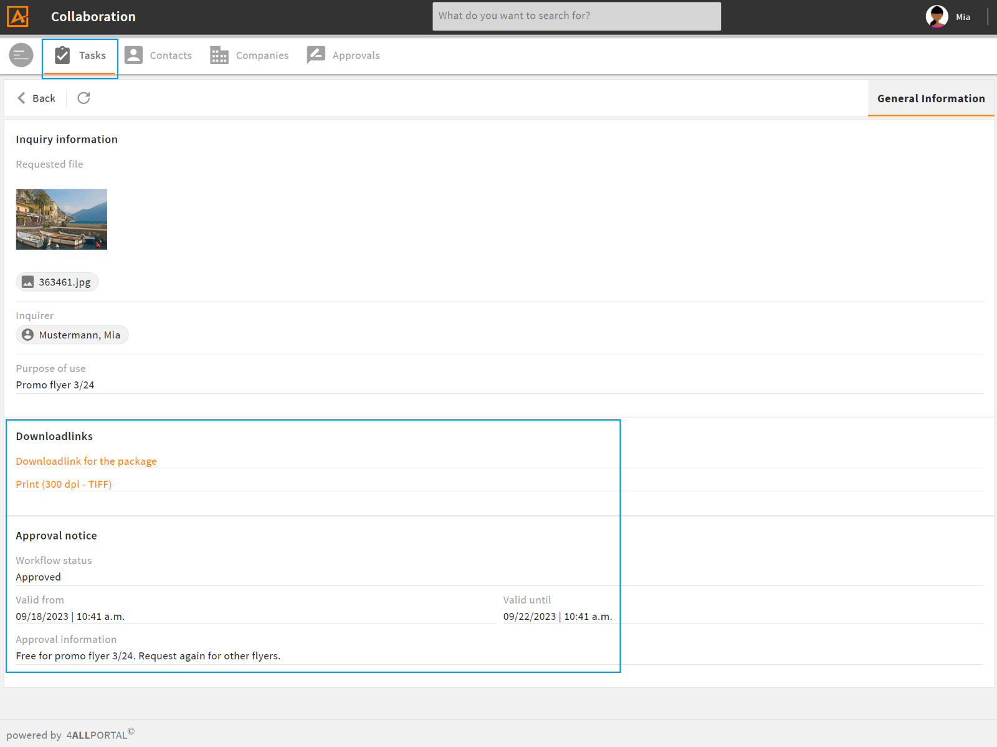The image size is (997, 747).
Task: Click the 363461.jpg file chip
Action: coord(57,282)
